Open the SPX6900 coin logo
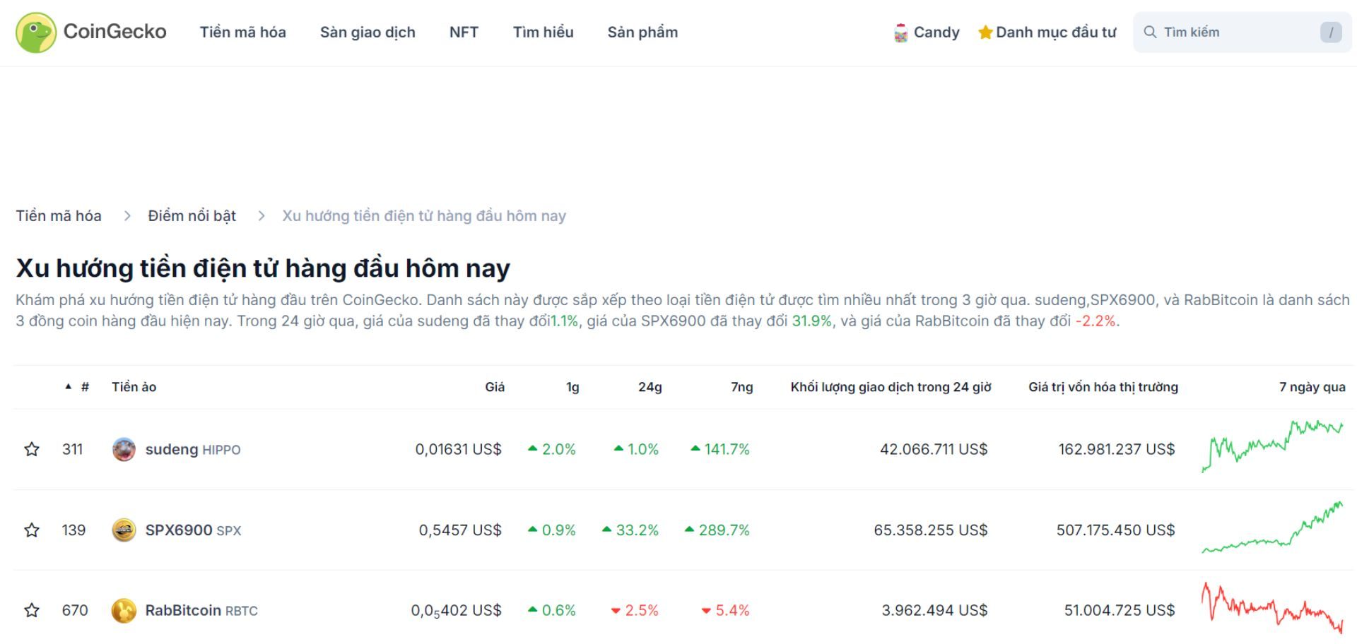 tap(124, 530)
